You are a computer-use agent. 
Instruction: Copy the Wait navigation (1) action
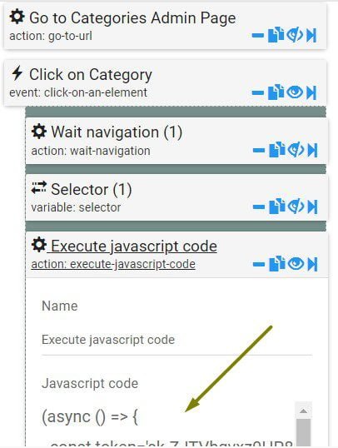pyautogui.click(x=277, y=150)
